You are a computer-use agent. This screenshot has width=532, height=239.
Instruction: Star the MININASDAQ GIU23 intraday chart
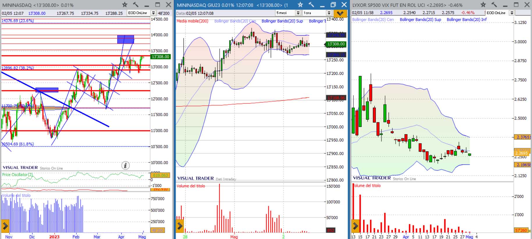pos(300,5)
